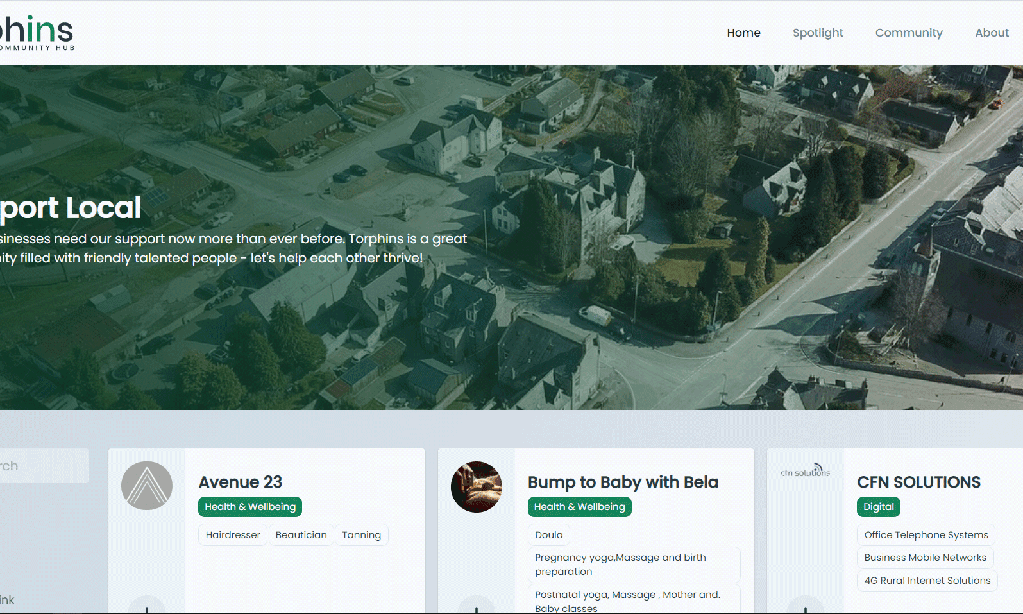
Task: Expand the CFN Solutions card plus button
Action: click(805, 606)
